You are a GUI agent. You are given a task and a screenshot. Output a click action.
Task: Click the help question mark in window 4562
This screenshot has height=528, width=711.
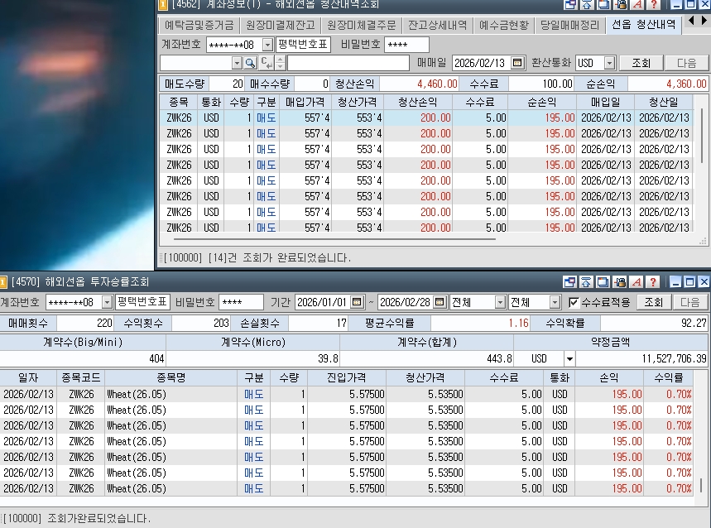click(x=654, y=4)
